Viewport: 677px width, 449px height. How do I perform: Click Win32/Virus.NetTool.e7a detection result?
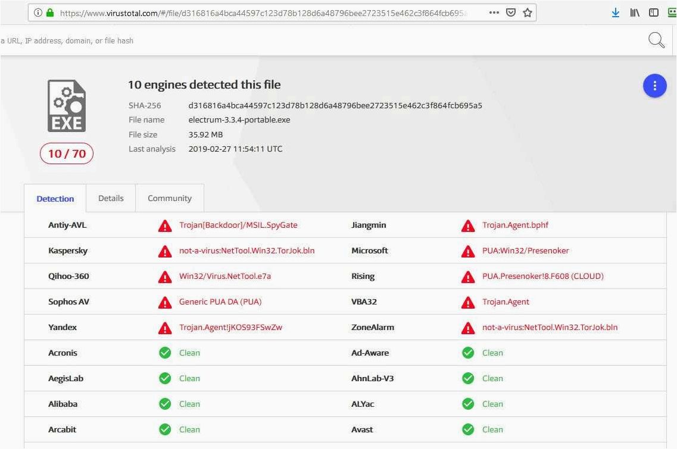coord(225,276)
